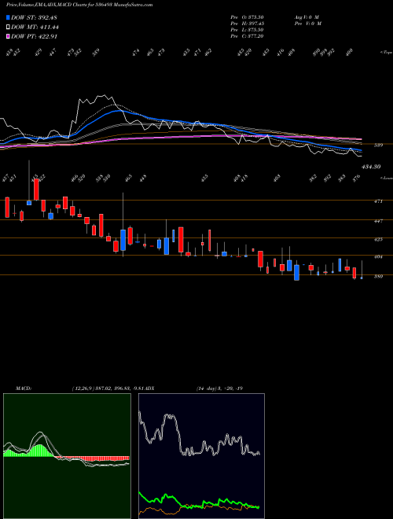Click the ADX '(14 day)' values text
The height and width of the screenshot is (519, 393).
[x=220, y=388]
